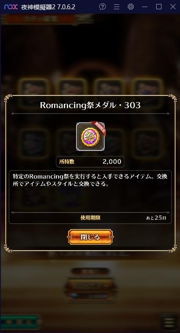Open the Nox help speech-bubble icon
This screenshot has width=180, height=333.
tap(103, 7)
